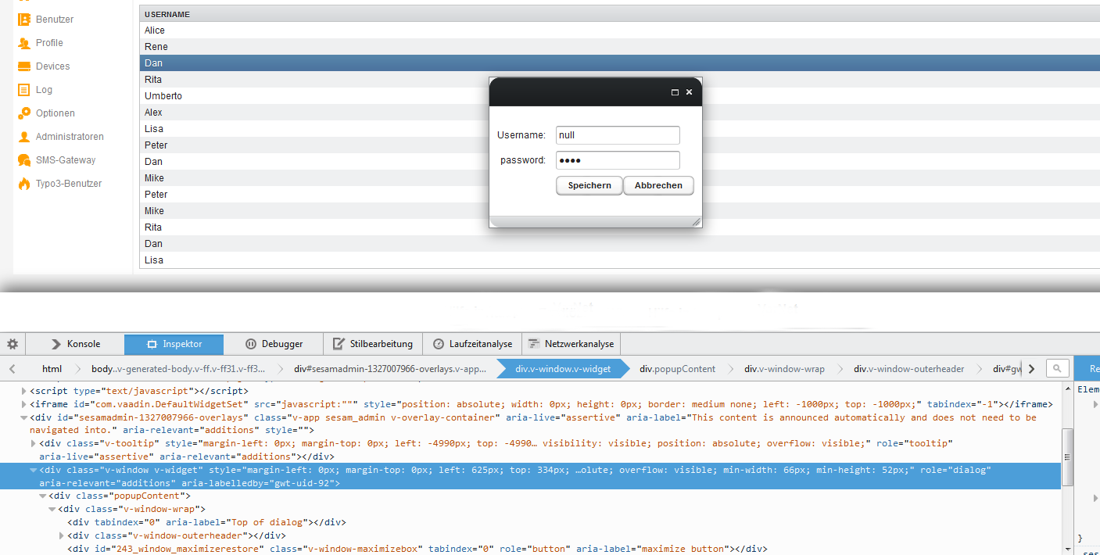Click the SMS-Gateway chat icon

24,160
